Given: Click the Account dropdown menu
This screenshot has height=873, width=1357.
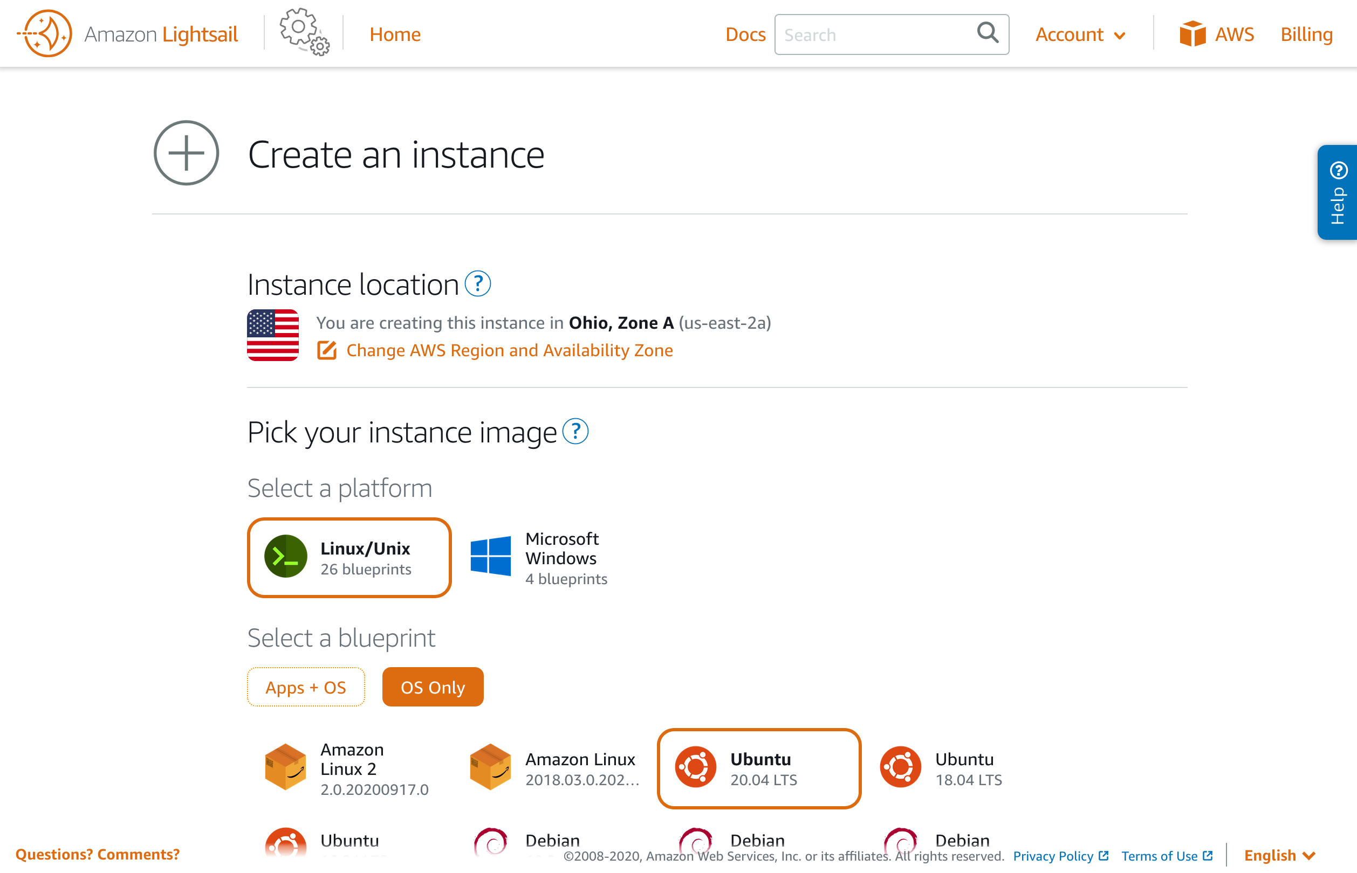Looking at the screenshot, I should point(1079,33).
